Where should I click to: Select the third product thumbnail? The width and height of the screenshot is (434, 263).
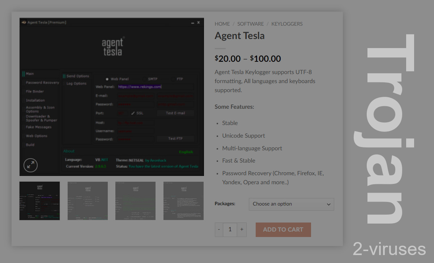135,201
